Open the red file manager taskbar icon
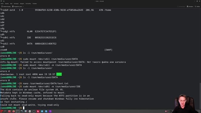201x113 pixels. click(9, 111)
